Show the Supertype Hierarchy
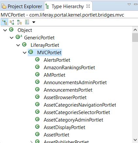Viewport: 138px width, 143px height. 12,22
